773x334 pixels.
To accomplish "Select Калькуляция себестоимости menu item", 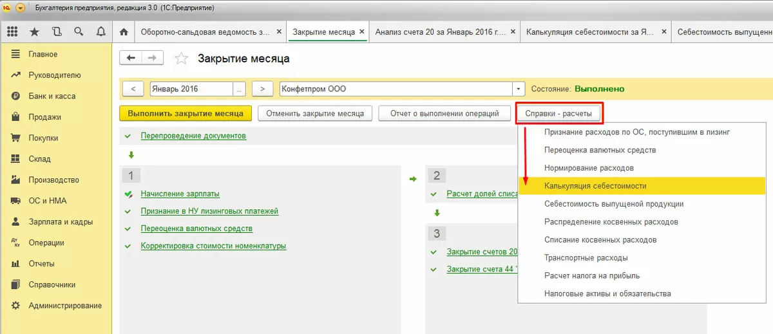I will point(595,186).
